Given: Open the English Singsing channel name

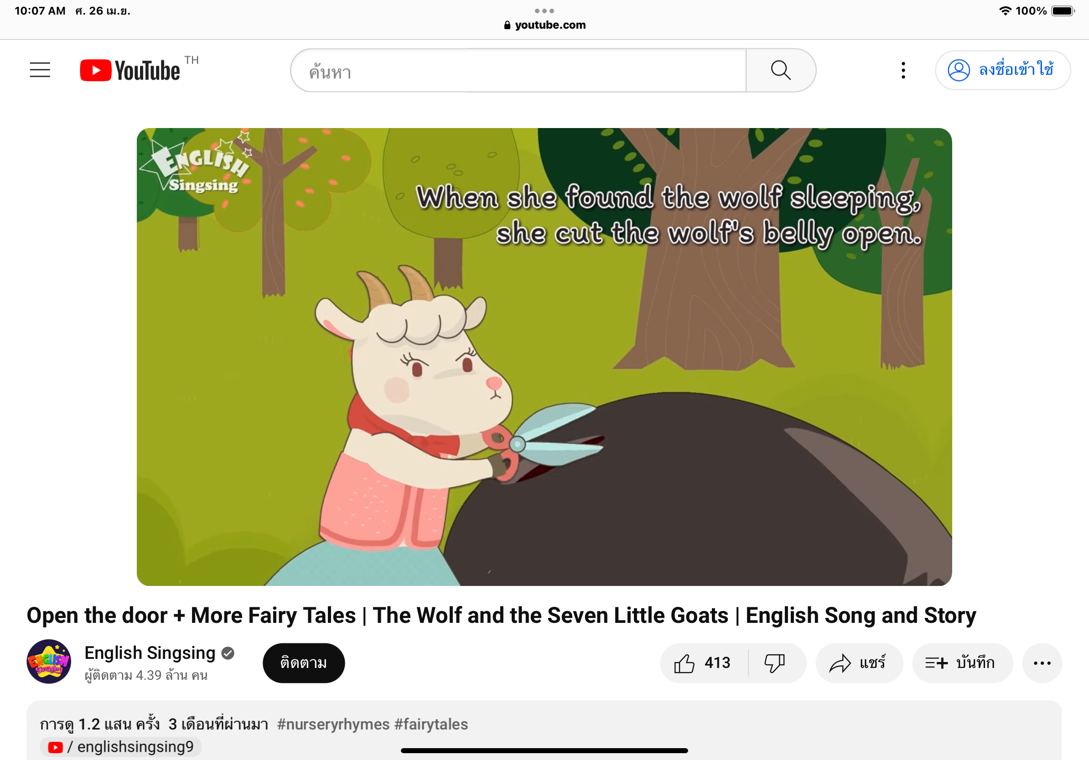Looking at the screenshot, I should pyautogui.click(x=150, y=652).
